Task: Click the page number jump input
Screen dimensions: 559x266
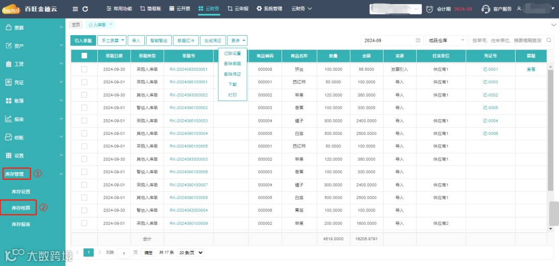Action: tap(123, 253)
